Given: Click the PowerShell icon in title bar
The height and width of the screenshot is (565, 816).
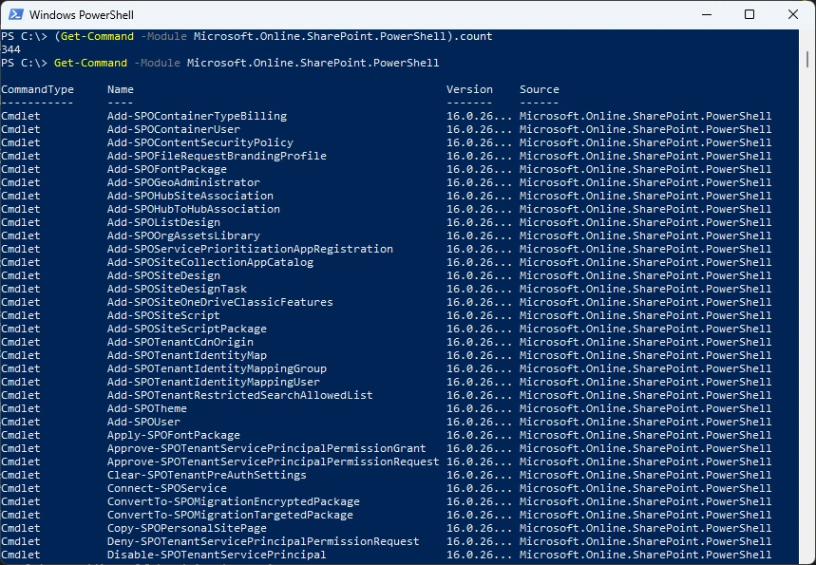Looking at the screenshot, I should tap(14, 14).
